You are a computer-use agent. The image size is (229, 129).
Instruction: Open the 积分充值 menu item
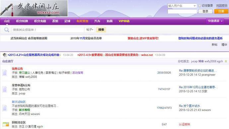coord(40,21)
